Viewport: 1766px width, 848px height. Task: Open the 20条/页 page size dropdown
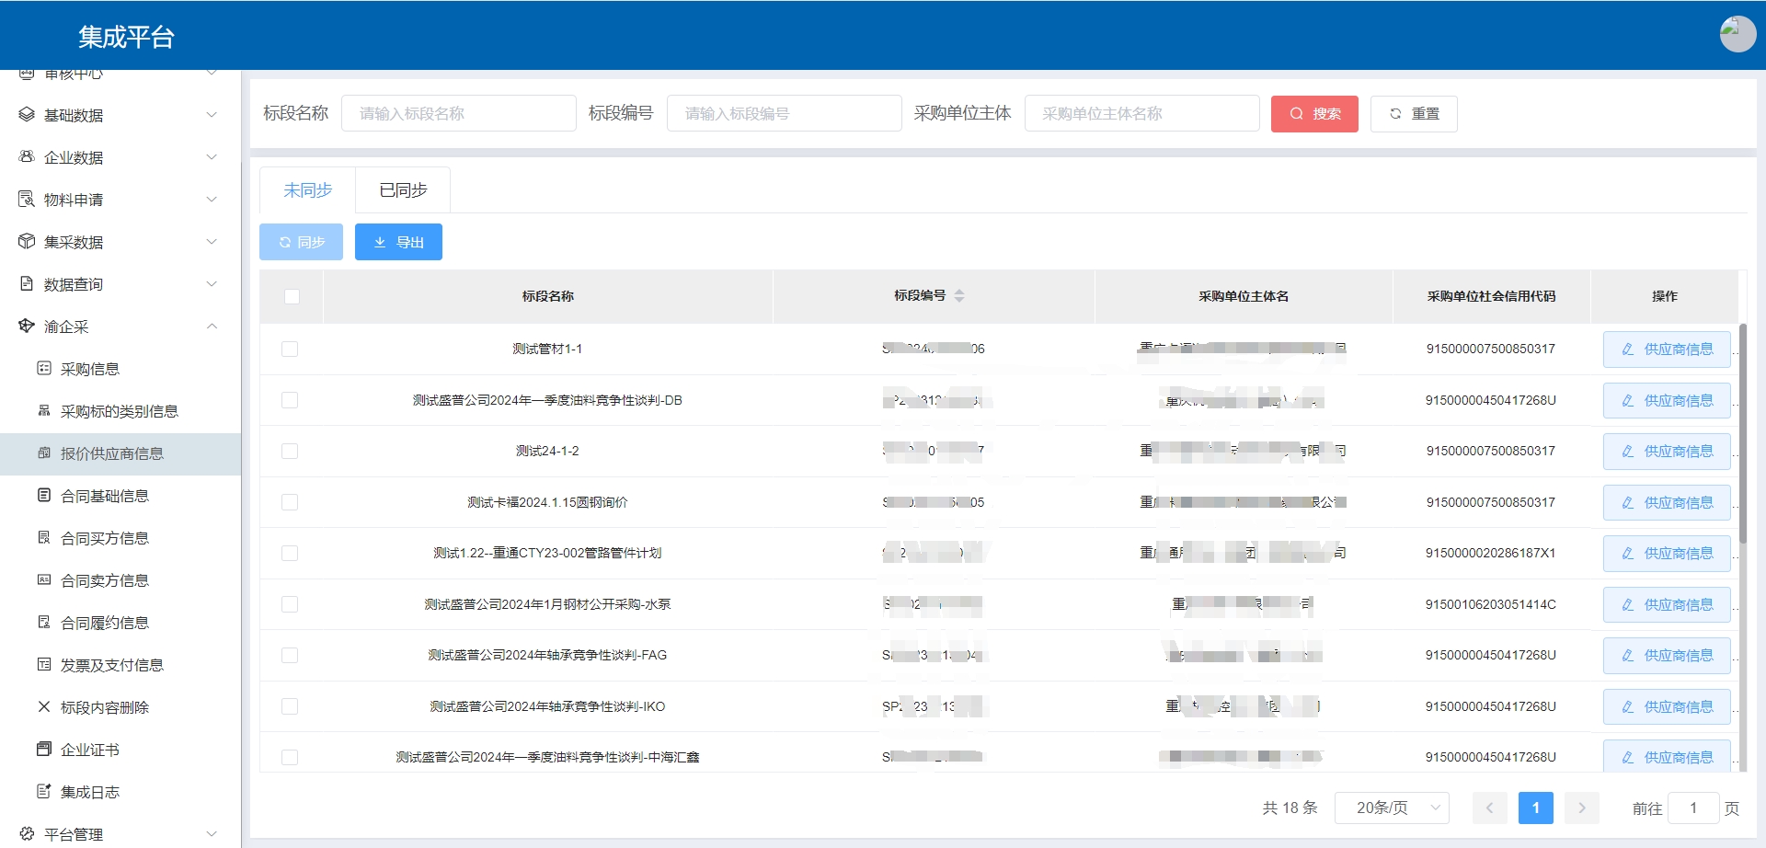click(x=1392, y=808)
